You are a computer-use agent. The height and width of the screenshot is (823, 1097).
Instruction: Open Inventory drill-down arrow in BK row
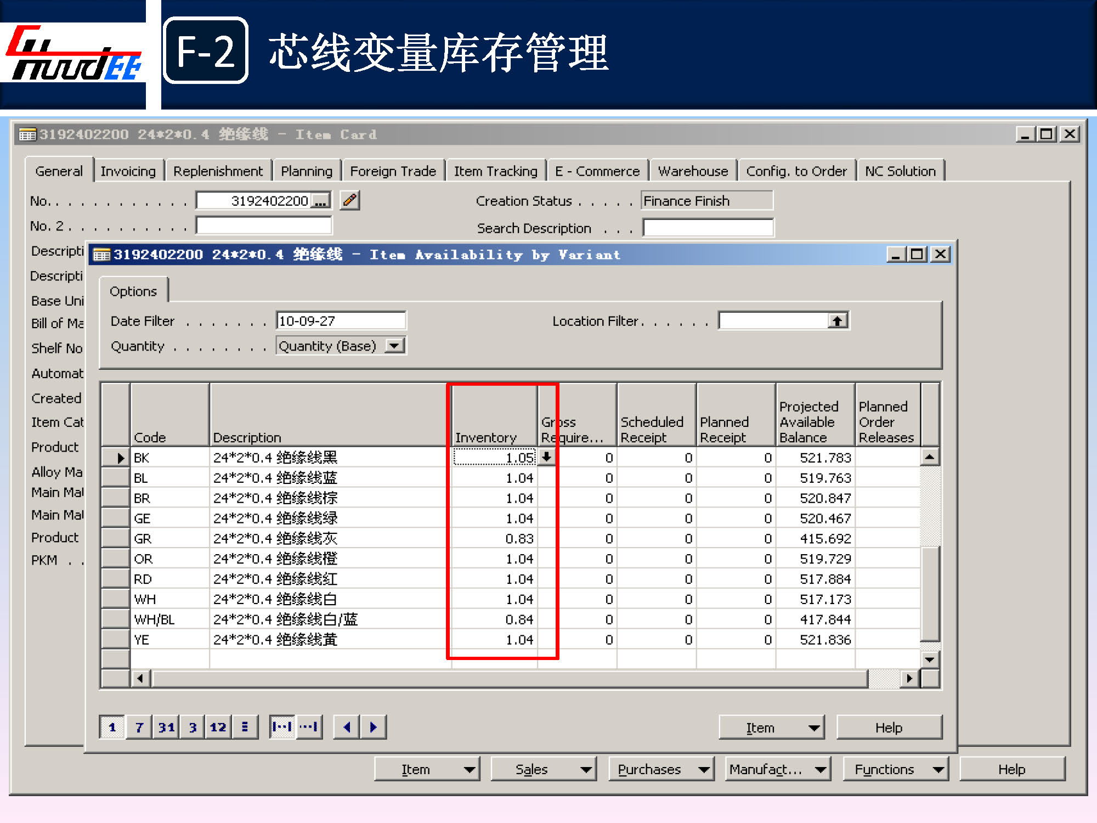pyautogui.click(x=546, y=456)
